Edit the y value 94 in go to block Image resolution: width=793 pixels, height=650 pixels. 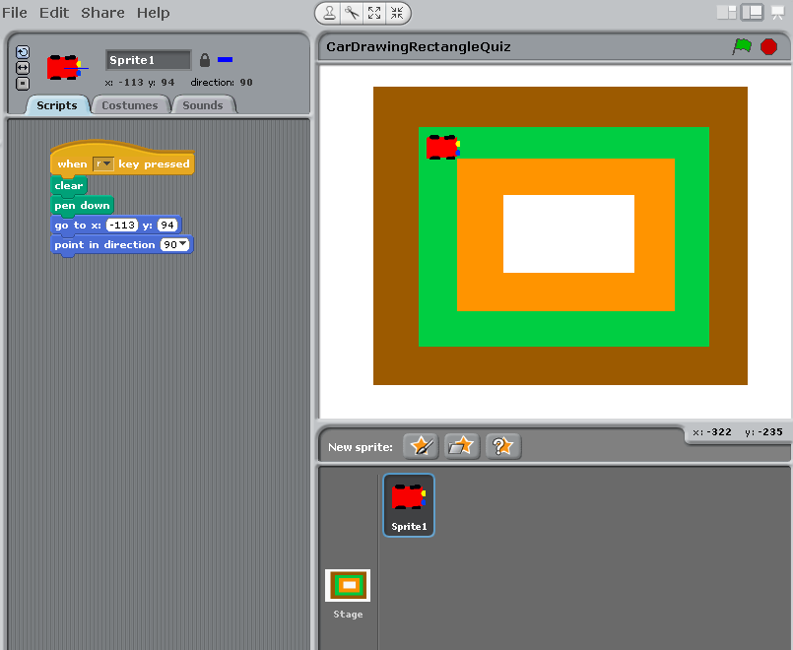167,225
